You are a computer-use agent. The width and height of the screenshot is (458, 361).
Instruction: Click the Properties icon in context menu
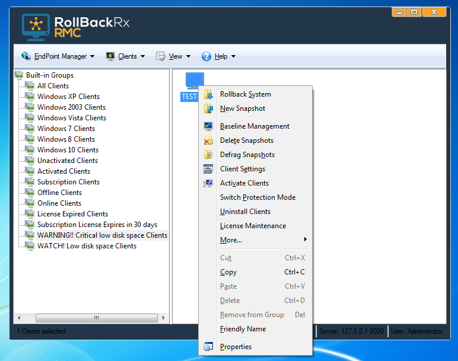[x=208, y=347]
